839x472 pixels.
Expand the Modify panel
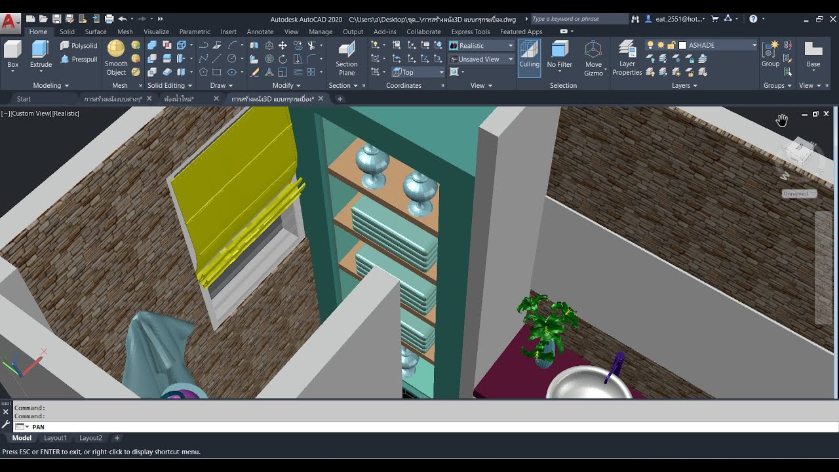click(286, 85)
